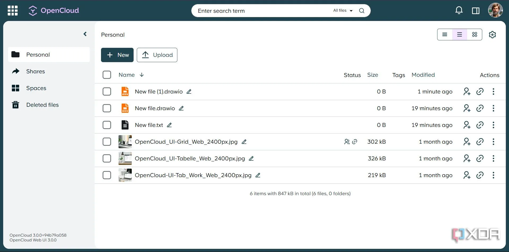Sort by Size column header
Viewport: 509px width, 252px height.
click(x=372, y=75)
